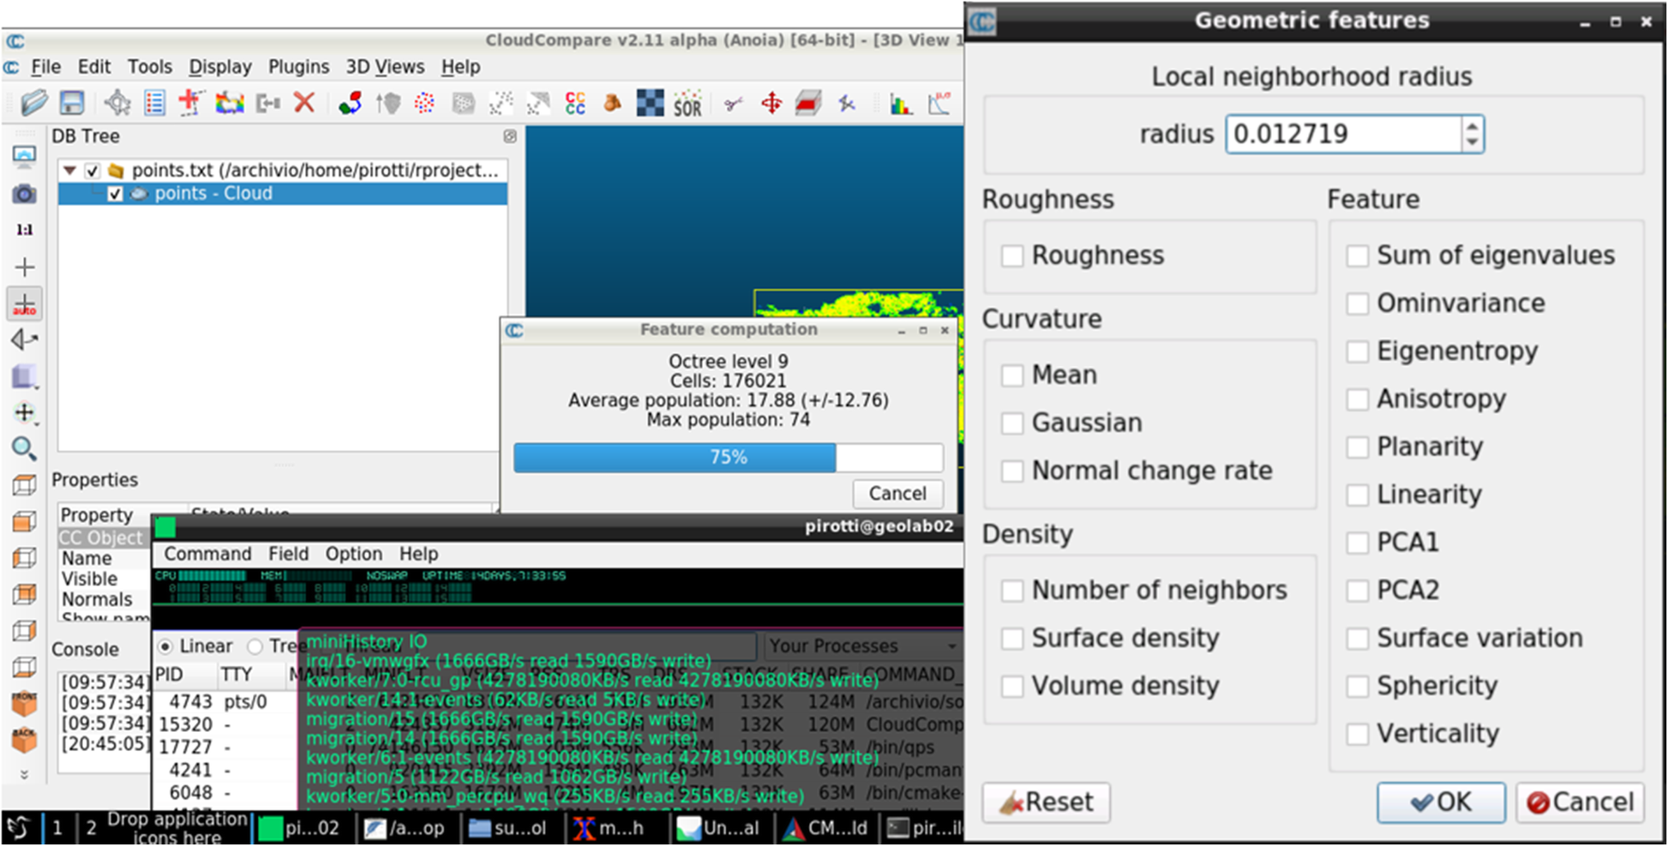Enable the Verticality checkbox
The width and height of the screenshot is (1668, 846).
(x=1357, y=735)
